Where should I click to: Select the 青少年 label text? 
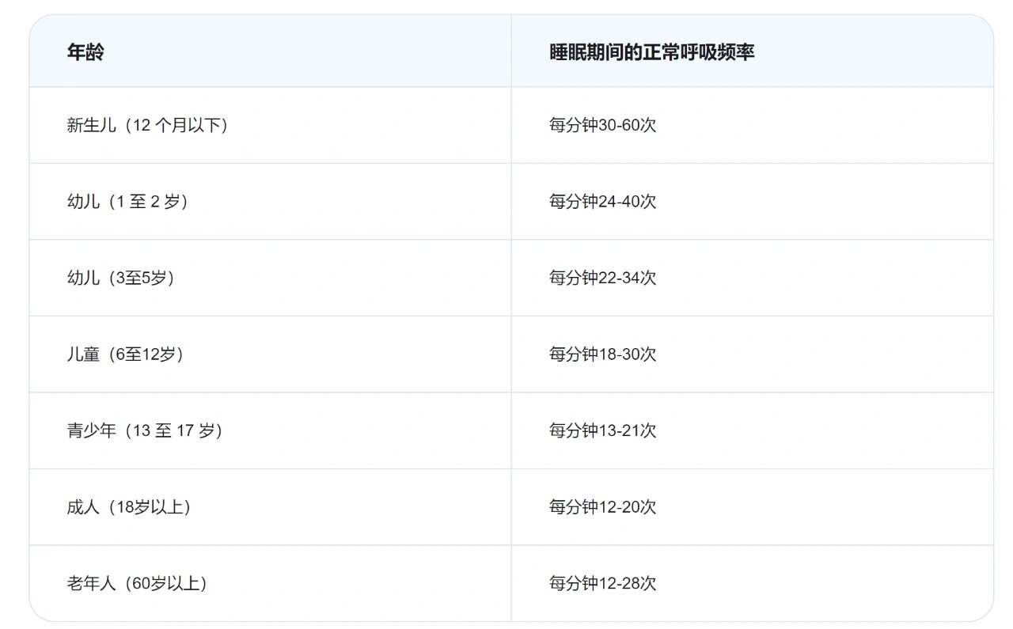91,430
